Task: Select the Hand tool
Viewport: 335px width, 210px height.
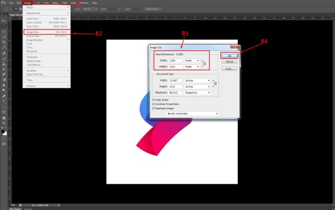Action: pyautogui.click(x=4, y=118)
